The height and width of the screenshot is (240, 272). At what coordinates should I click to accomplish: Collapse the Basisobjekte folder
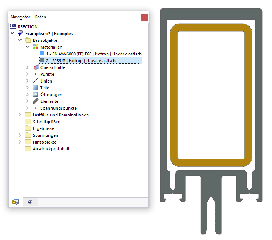pyautogui.click(x=20, y=40)
